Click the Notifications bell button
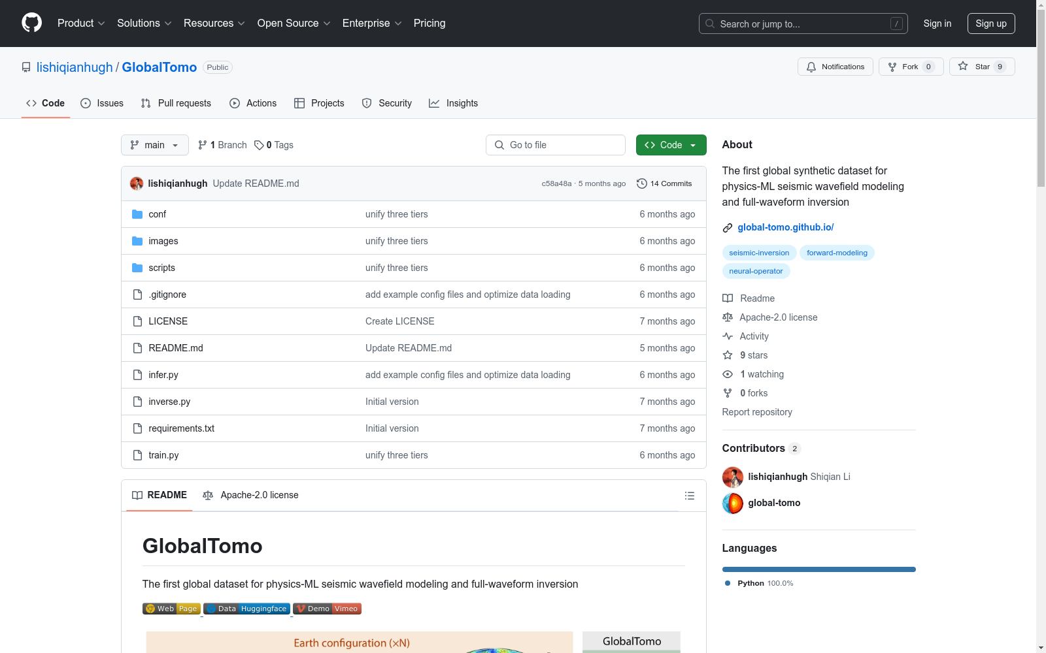Image resolution: width=1046 pixels, height=653 pixels. [835, 67]
